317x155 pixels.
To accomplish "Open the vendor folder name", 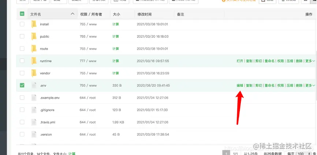I will [x=45, y=73].
